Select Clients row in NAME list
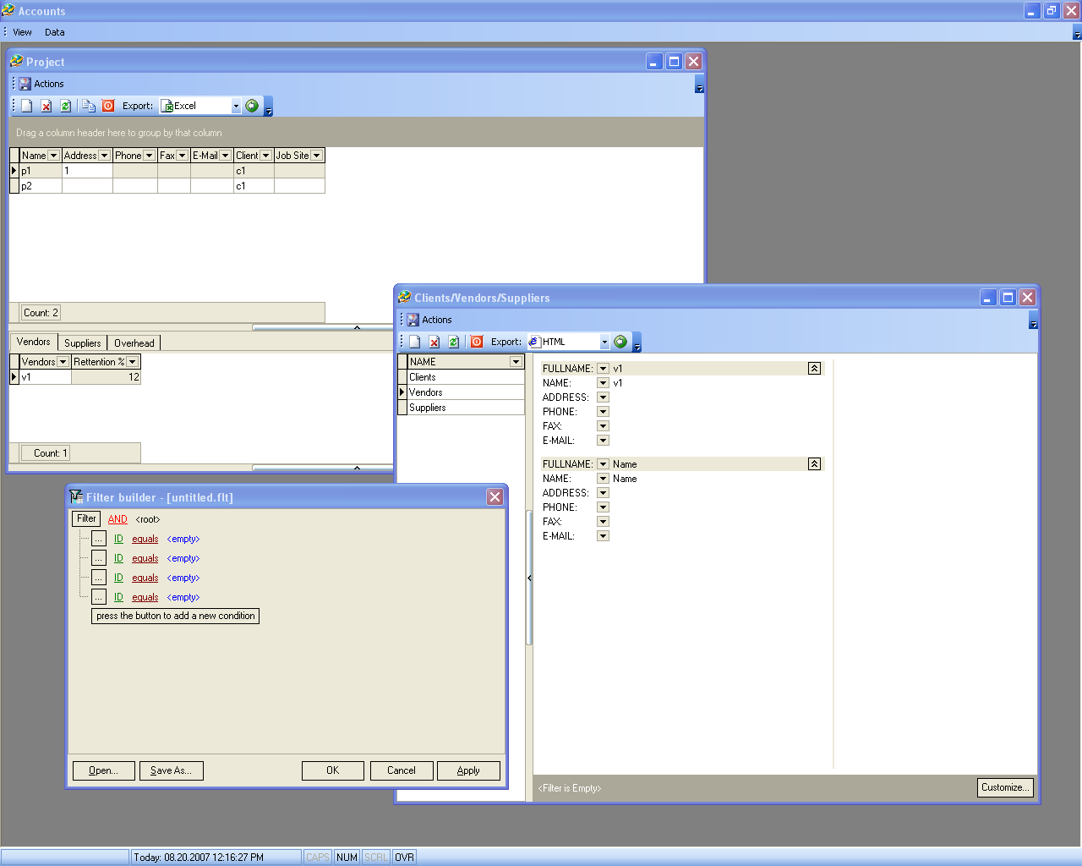 pyautogui.click(x=466, y=377)
